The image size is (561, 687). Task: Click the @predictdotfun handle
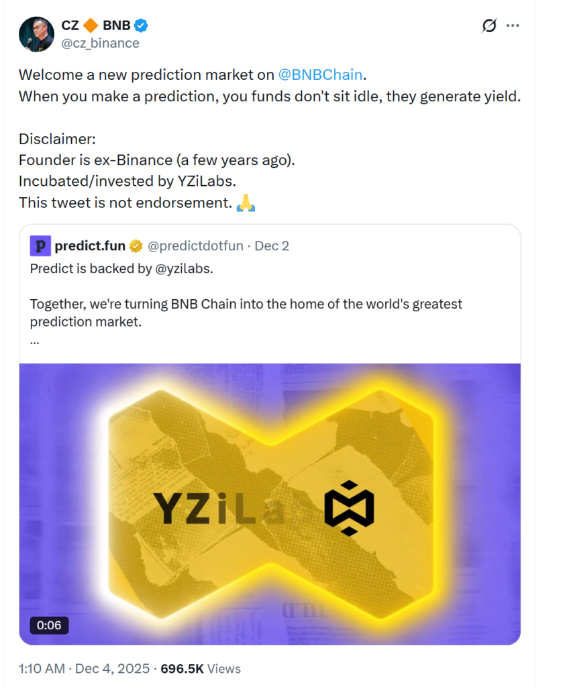point(196,246)
